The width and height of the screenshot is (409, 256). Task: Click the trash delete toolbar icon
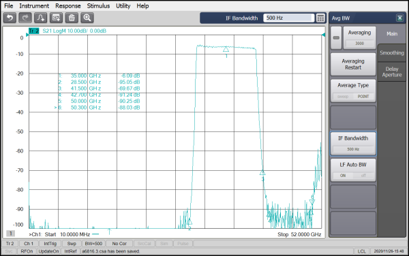[x=72, y=18]
